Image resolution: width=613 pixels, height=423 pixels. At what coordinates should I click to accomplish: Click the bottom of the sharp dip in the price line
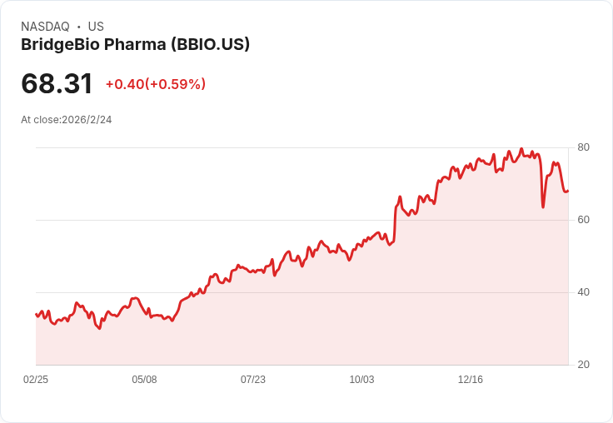(543, 207)
